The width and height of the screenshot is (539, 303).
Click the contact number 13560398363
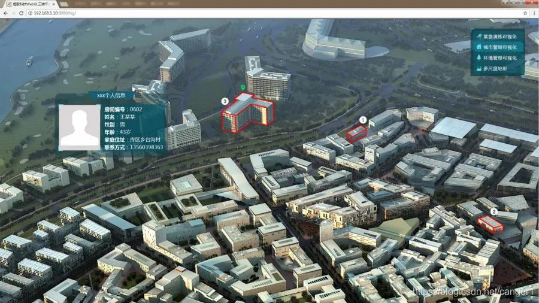(x=147, y=147)
